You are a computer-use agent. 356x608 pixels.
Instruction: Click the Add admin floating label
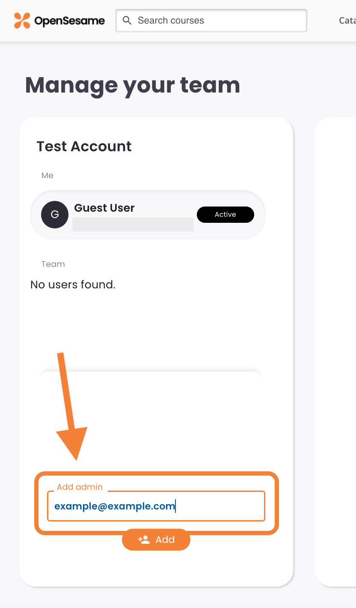[x=80, y=487]
